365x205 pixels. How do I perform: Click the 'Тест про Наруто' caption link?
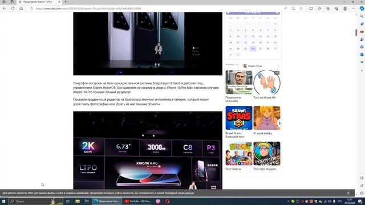coord(265,169)
